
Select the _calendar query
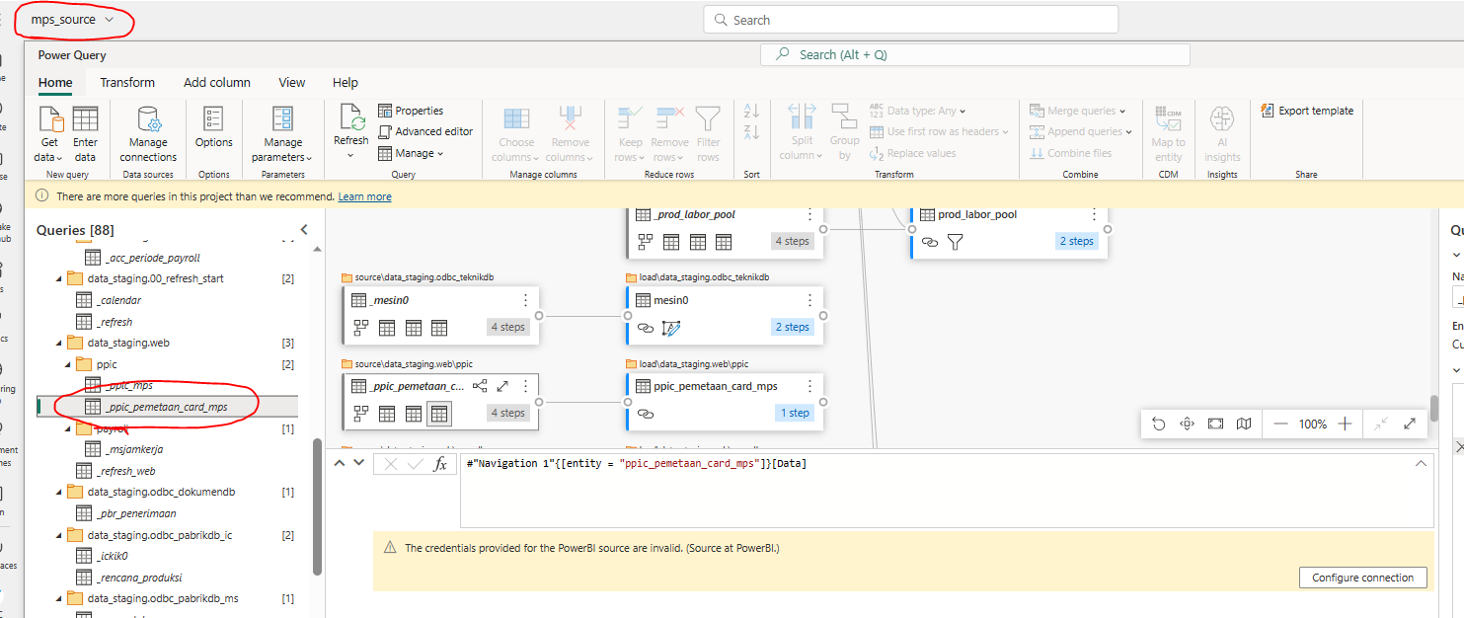tap(120, 300)
